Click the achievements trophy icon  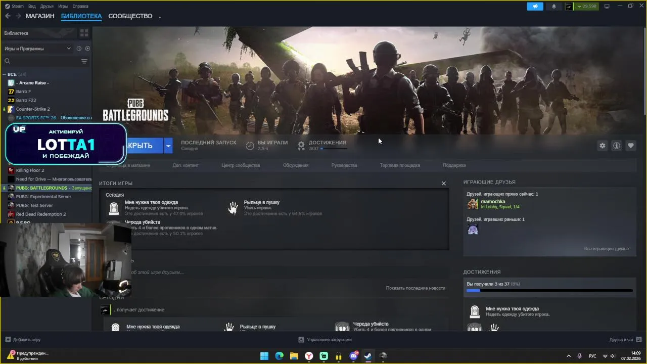tap(301, 146)
